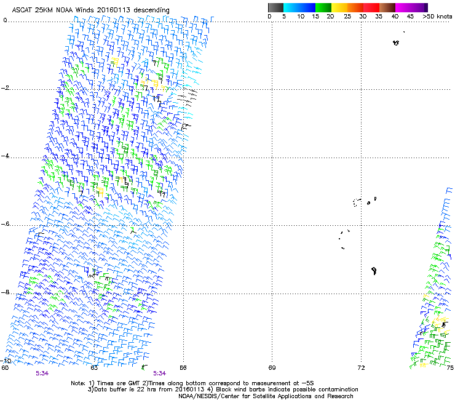Click the longitude '63' axis label
455x400 pixels.
(x=94, y=368)
